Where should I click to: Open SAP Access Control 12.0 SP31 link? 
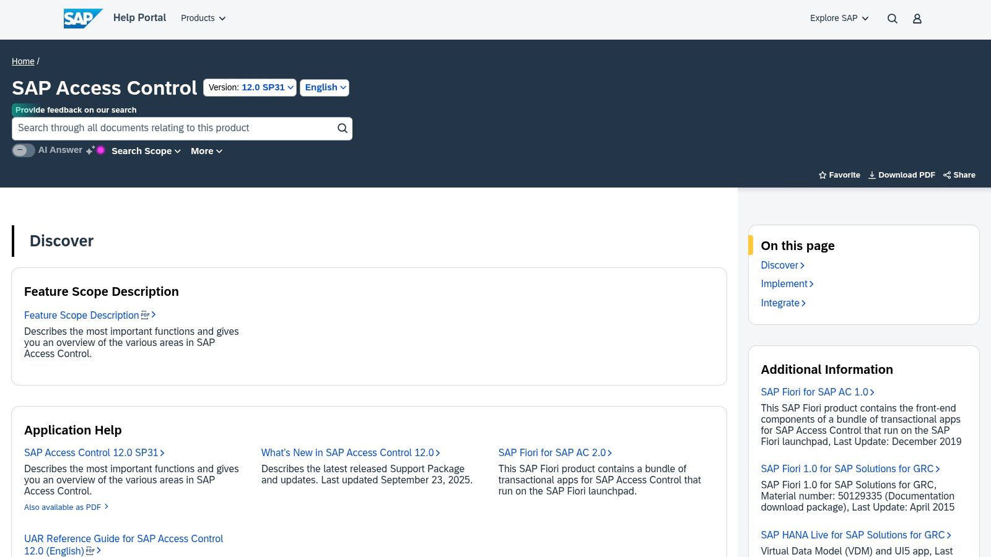tap(94, 453)
